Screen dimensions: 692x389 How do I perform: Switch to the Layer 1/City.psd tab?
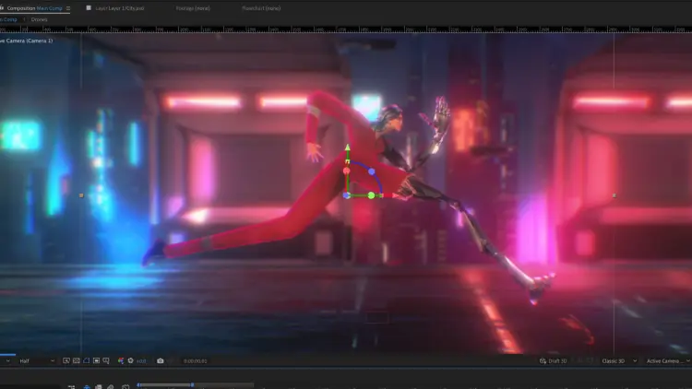tap(119, 8)
